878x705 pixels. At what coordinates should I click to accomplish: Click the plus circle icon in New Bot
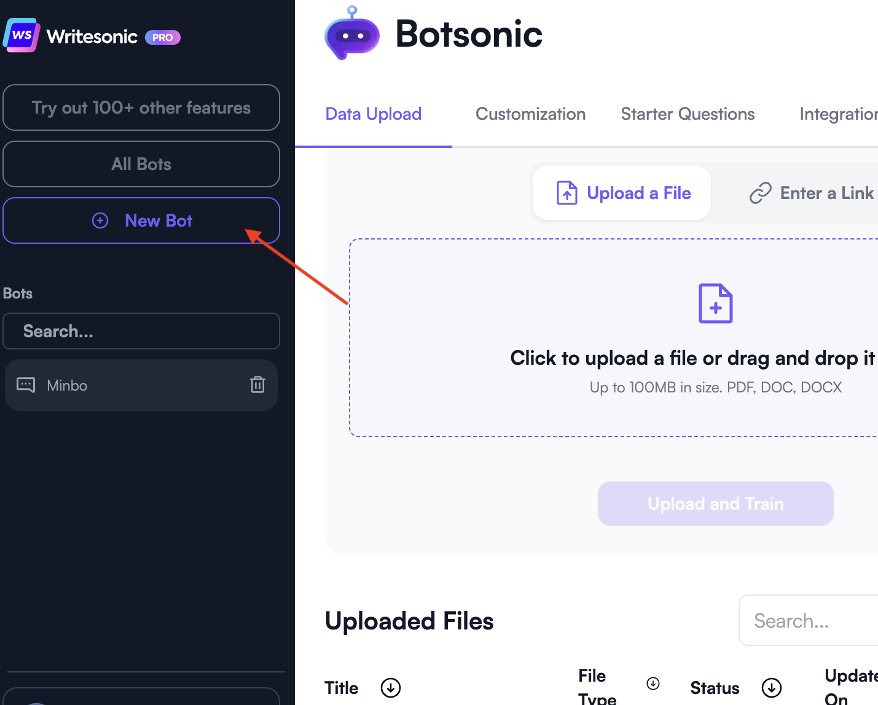pos(100,220)
